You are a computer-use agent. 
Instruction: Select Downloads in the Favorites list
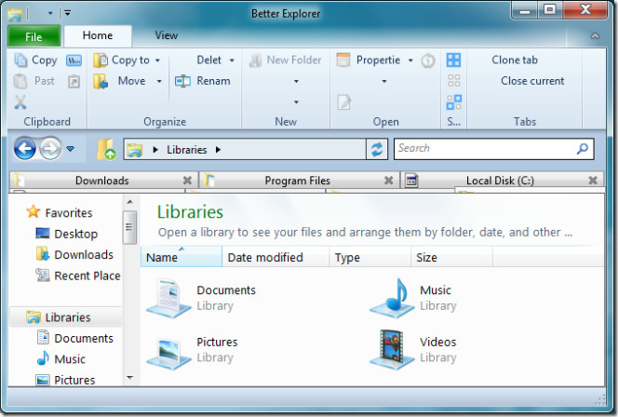pos(74,255)
